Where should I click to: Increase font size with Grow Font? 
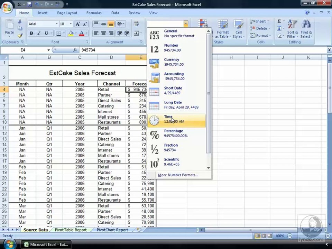pyautogui.click(x=78, y=24)
